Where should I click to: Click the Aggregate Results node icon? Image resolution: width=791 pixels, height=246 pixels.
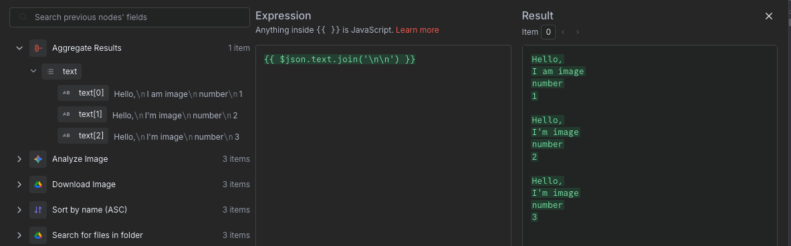coord(38,48)
